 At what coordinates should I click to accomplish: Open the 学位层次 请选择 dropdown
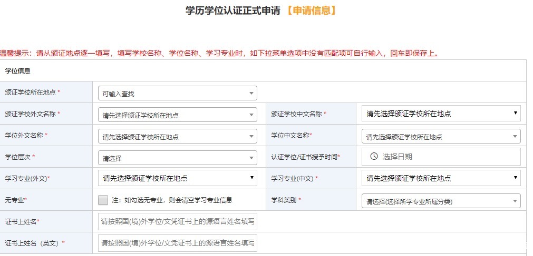click(x=178, y=158)
